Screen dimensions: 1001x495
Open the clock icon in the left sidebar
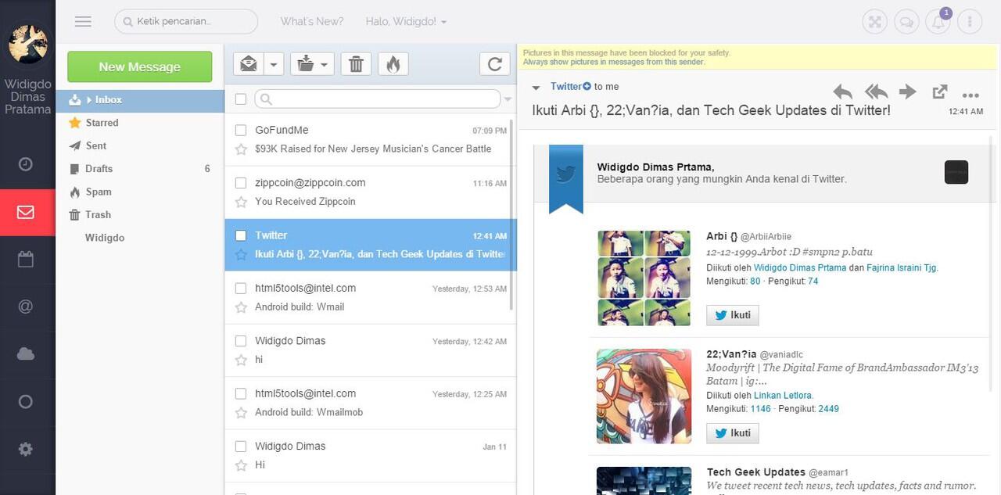point(26,164)
